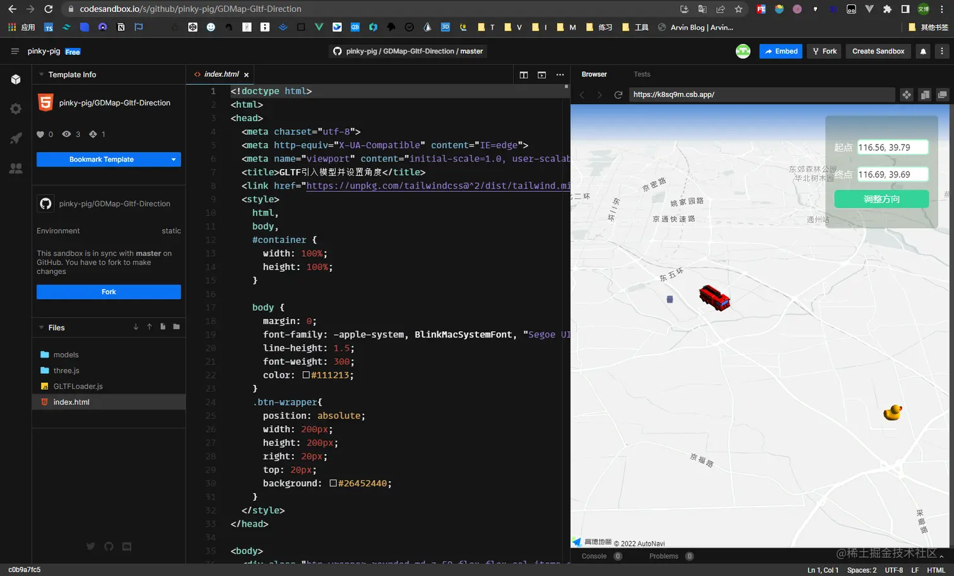
Task: Switch to the Tests tab
Action: pos(642,74)
